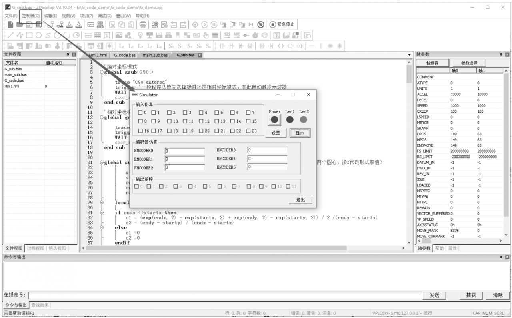
Task: Click the 在线命令 input field
Action: tap(225, 295)
